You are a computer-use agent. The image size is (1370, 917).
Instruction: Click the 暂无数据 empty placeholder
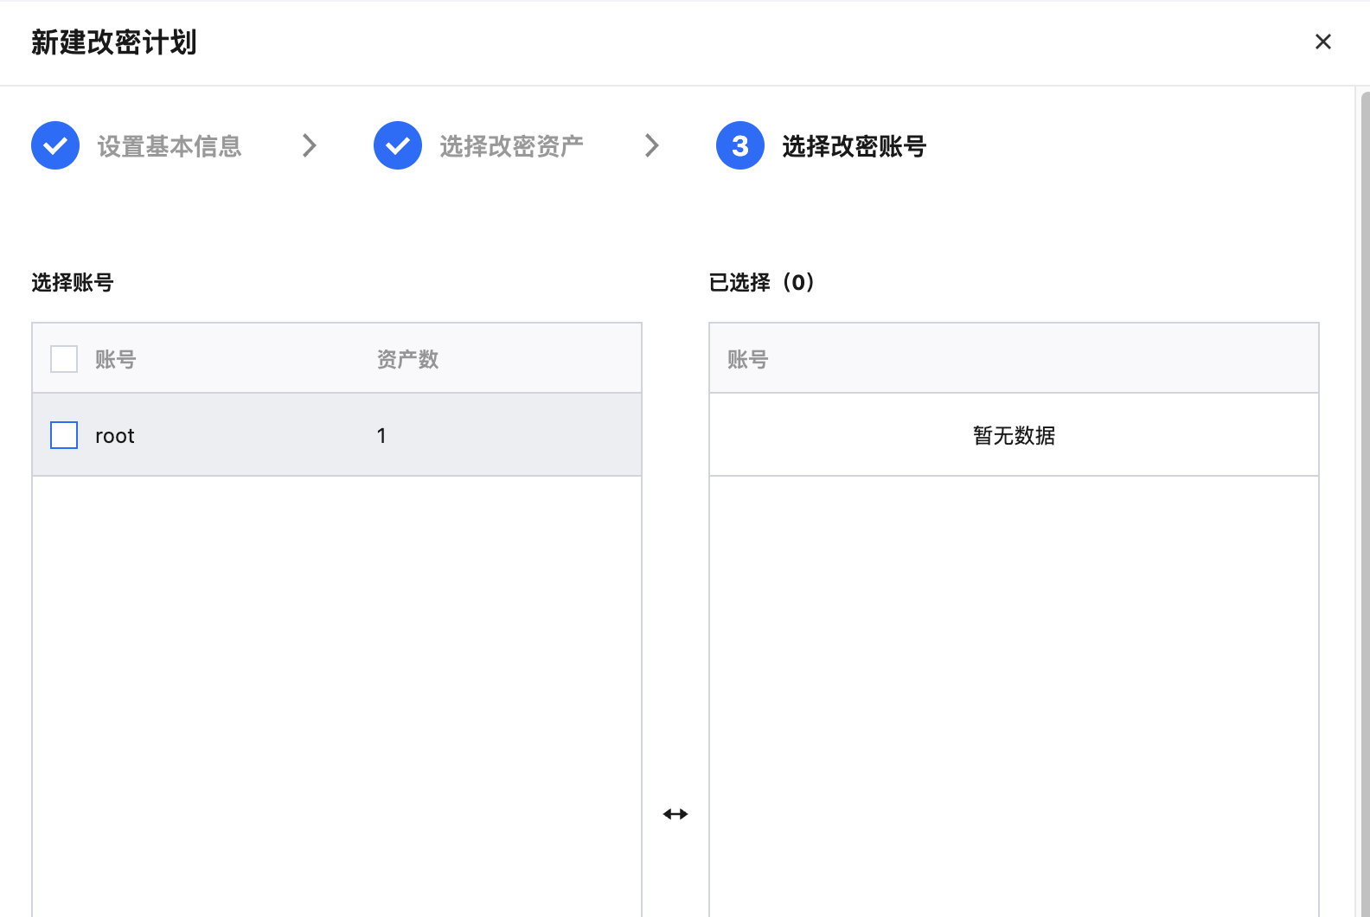(1014, 435)
